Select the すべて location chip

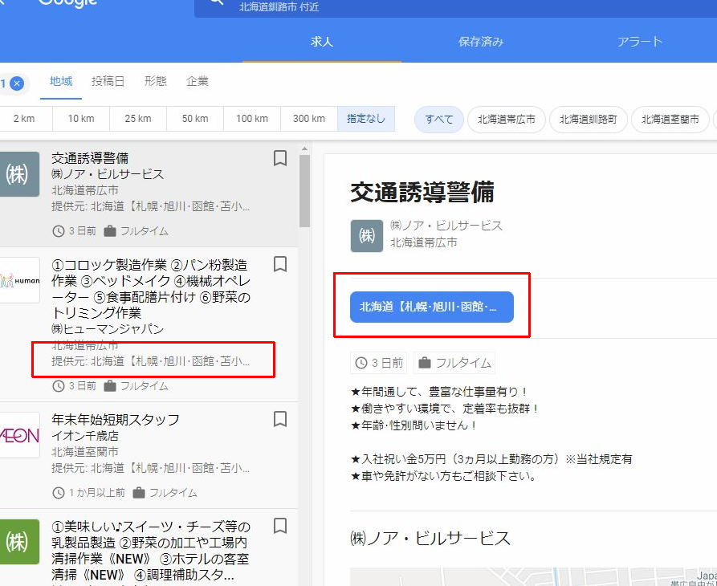(439, 120)
